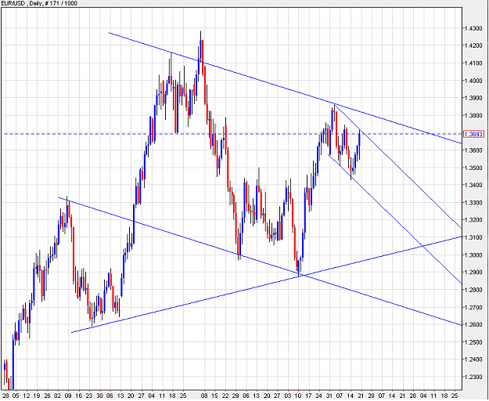The height and width of the screenshot is (401, 489).
Task: Pick the 1.3900 price axis label
Action: coord(473,98)
